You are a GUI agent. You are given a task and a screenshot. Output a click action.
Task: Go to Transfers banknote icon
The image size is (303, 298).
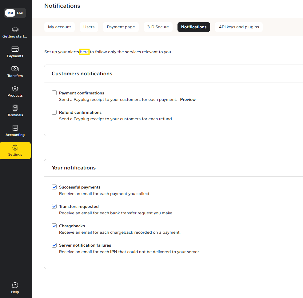[15, 69]
